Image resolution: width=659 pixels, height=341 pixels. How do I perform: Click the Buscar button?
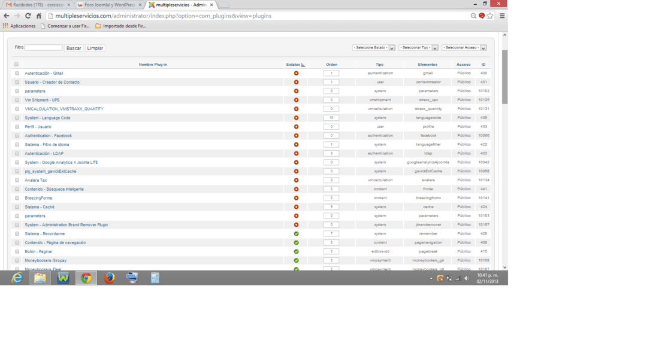click(x=74, y=48)
